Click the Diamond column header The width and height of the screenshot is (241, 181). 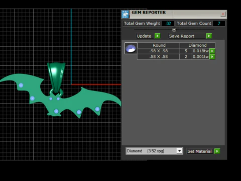click(197, 45)
